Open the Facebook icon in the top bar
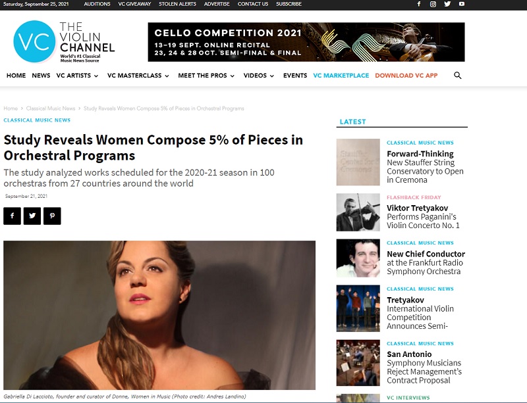527x403 pixels. (419, 4)
